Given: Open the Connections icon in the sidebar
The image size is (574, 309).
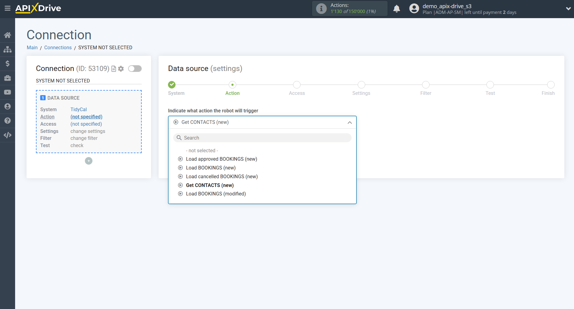Looking at the screenshot, I should [x=8, y=49].
